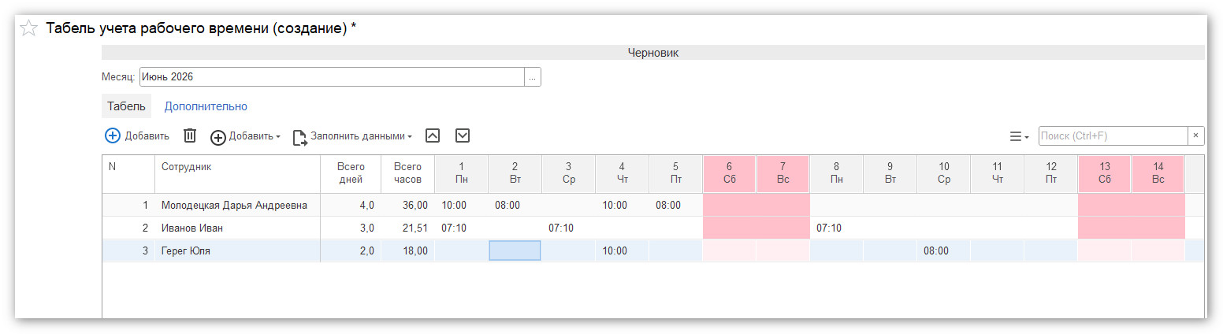
Task: Expand the Заполнить данными dropdown
Action: pos(353,136)
